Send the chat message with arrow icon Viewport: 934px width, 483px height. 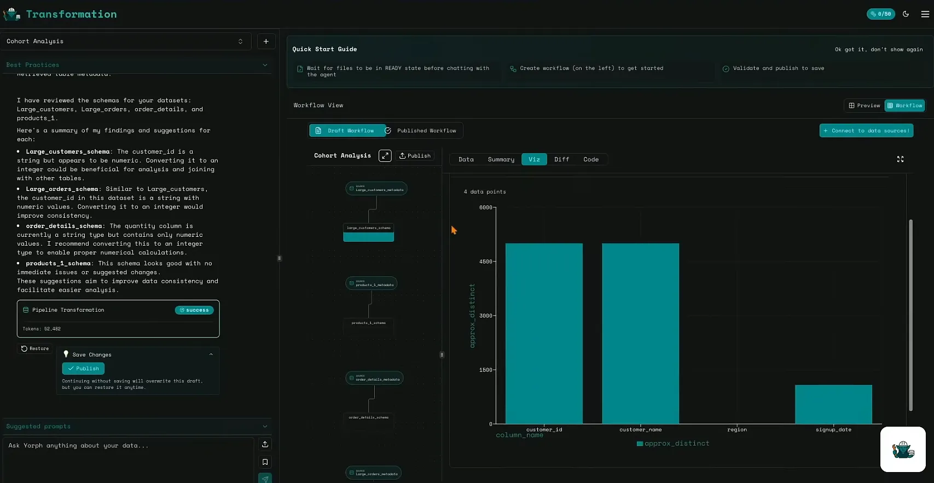click(x=265, y=478)
